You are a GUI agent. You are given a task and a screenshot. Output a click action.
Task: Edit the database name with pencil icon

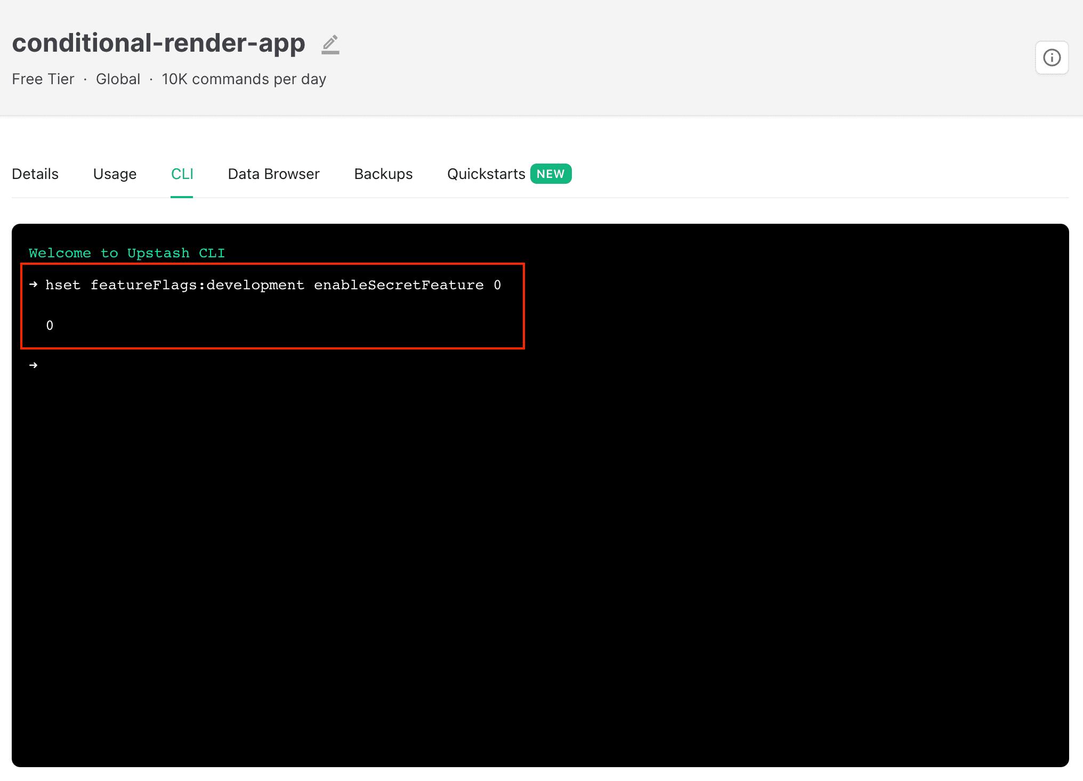click(x=330, y=44)
